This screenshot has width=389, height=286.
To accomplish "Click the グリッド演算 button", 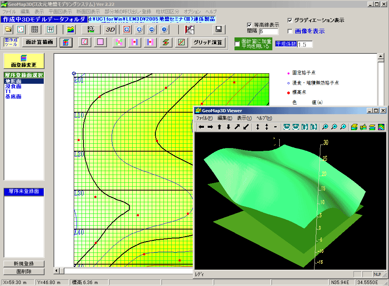I will pos(208,42).
